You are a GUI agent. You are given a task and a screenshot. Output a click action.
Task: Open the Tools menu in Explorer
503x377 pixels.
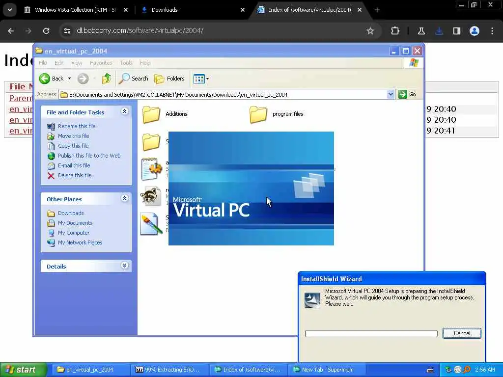(126, 63)
